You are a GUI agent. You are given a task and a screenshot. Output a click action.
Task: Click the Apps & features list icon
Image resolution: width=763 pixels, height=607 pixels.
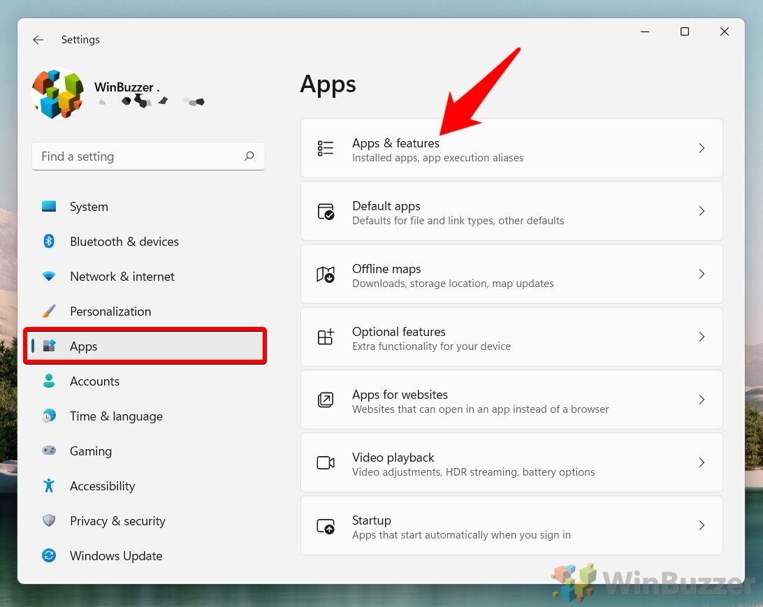click(x=326, y=148)
